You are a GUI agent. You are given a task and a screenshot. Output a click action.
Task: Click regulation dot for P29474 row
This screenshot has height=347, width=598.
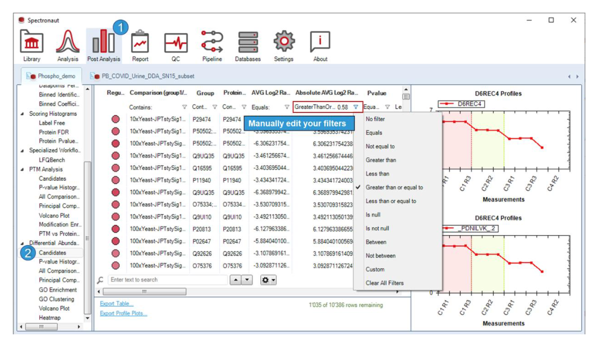(116, 119)
